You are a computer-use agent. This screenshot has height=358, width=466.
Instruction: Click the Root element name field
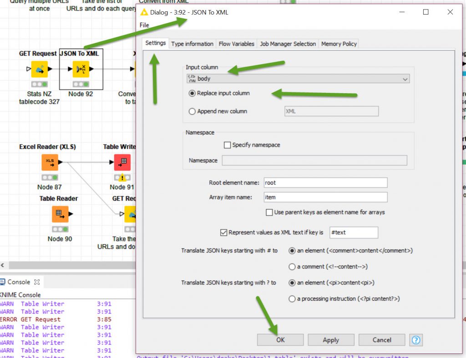tap(325, 183)
